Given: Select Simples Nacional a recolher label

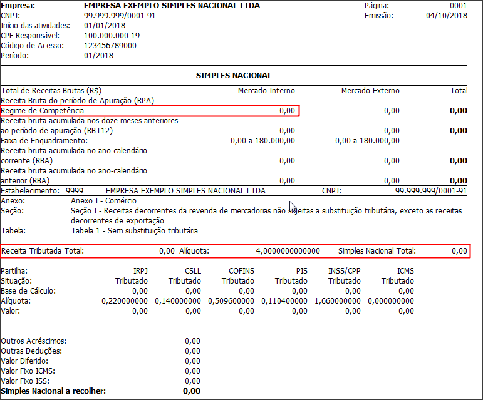Looking at the screenshot, I should point(53,391).
